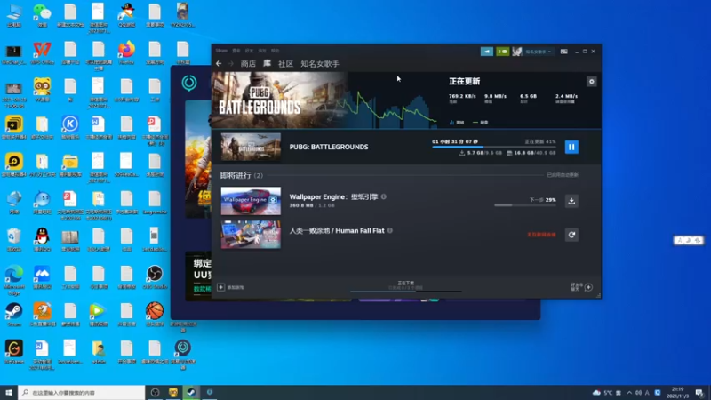Open the WPS Office desktop shortcut
The width and height of the screenshot is (711, 400).
pyautogui.click(x=42, y=52)
